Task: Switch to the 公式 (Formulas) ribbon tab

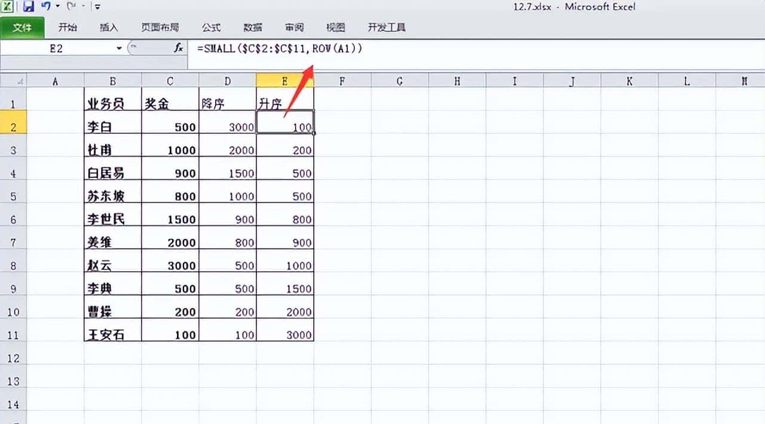Action: pyautogui.click(x=213, y=27)
